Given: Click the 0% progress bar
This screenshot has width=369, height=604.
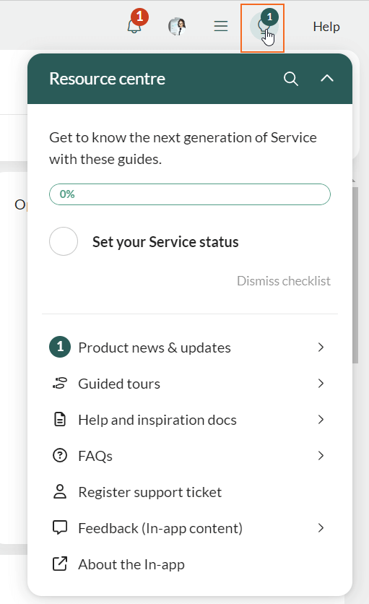Looking at the screenshot, I should (x=190, y=194).
